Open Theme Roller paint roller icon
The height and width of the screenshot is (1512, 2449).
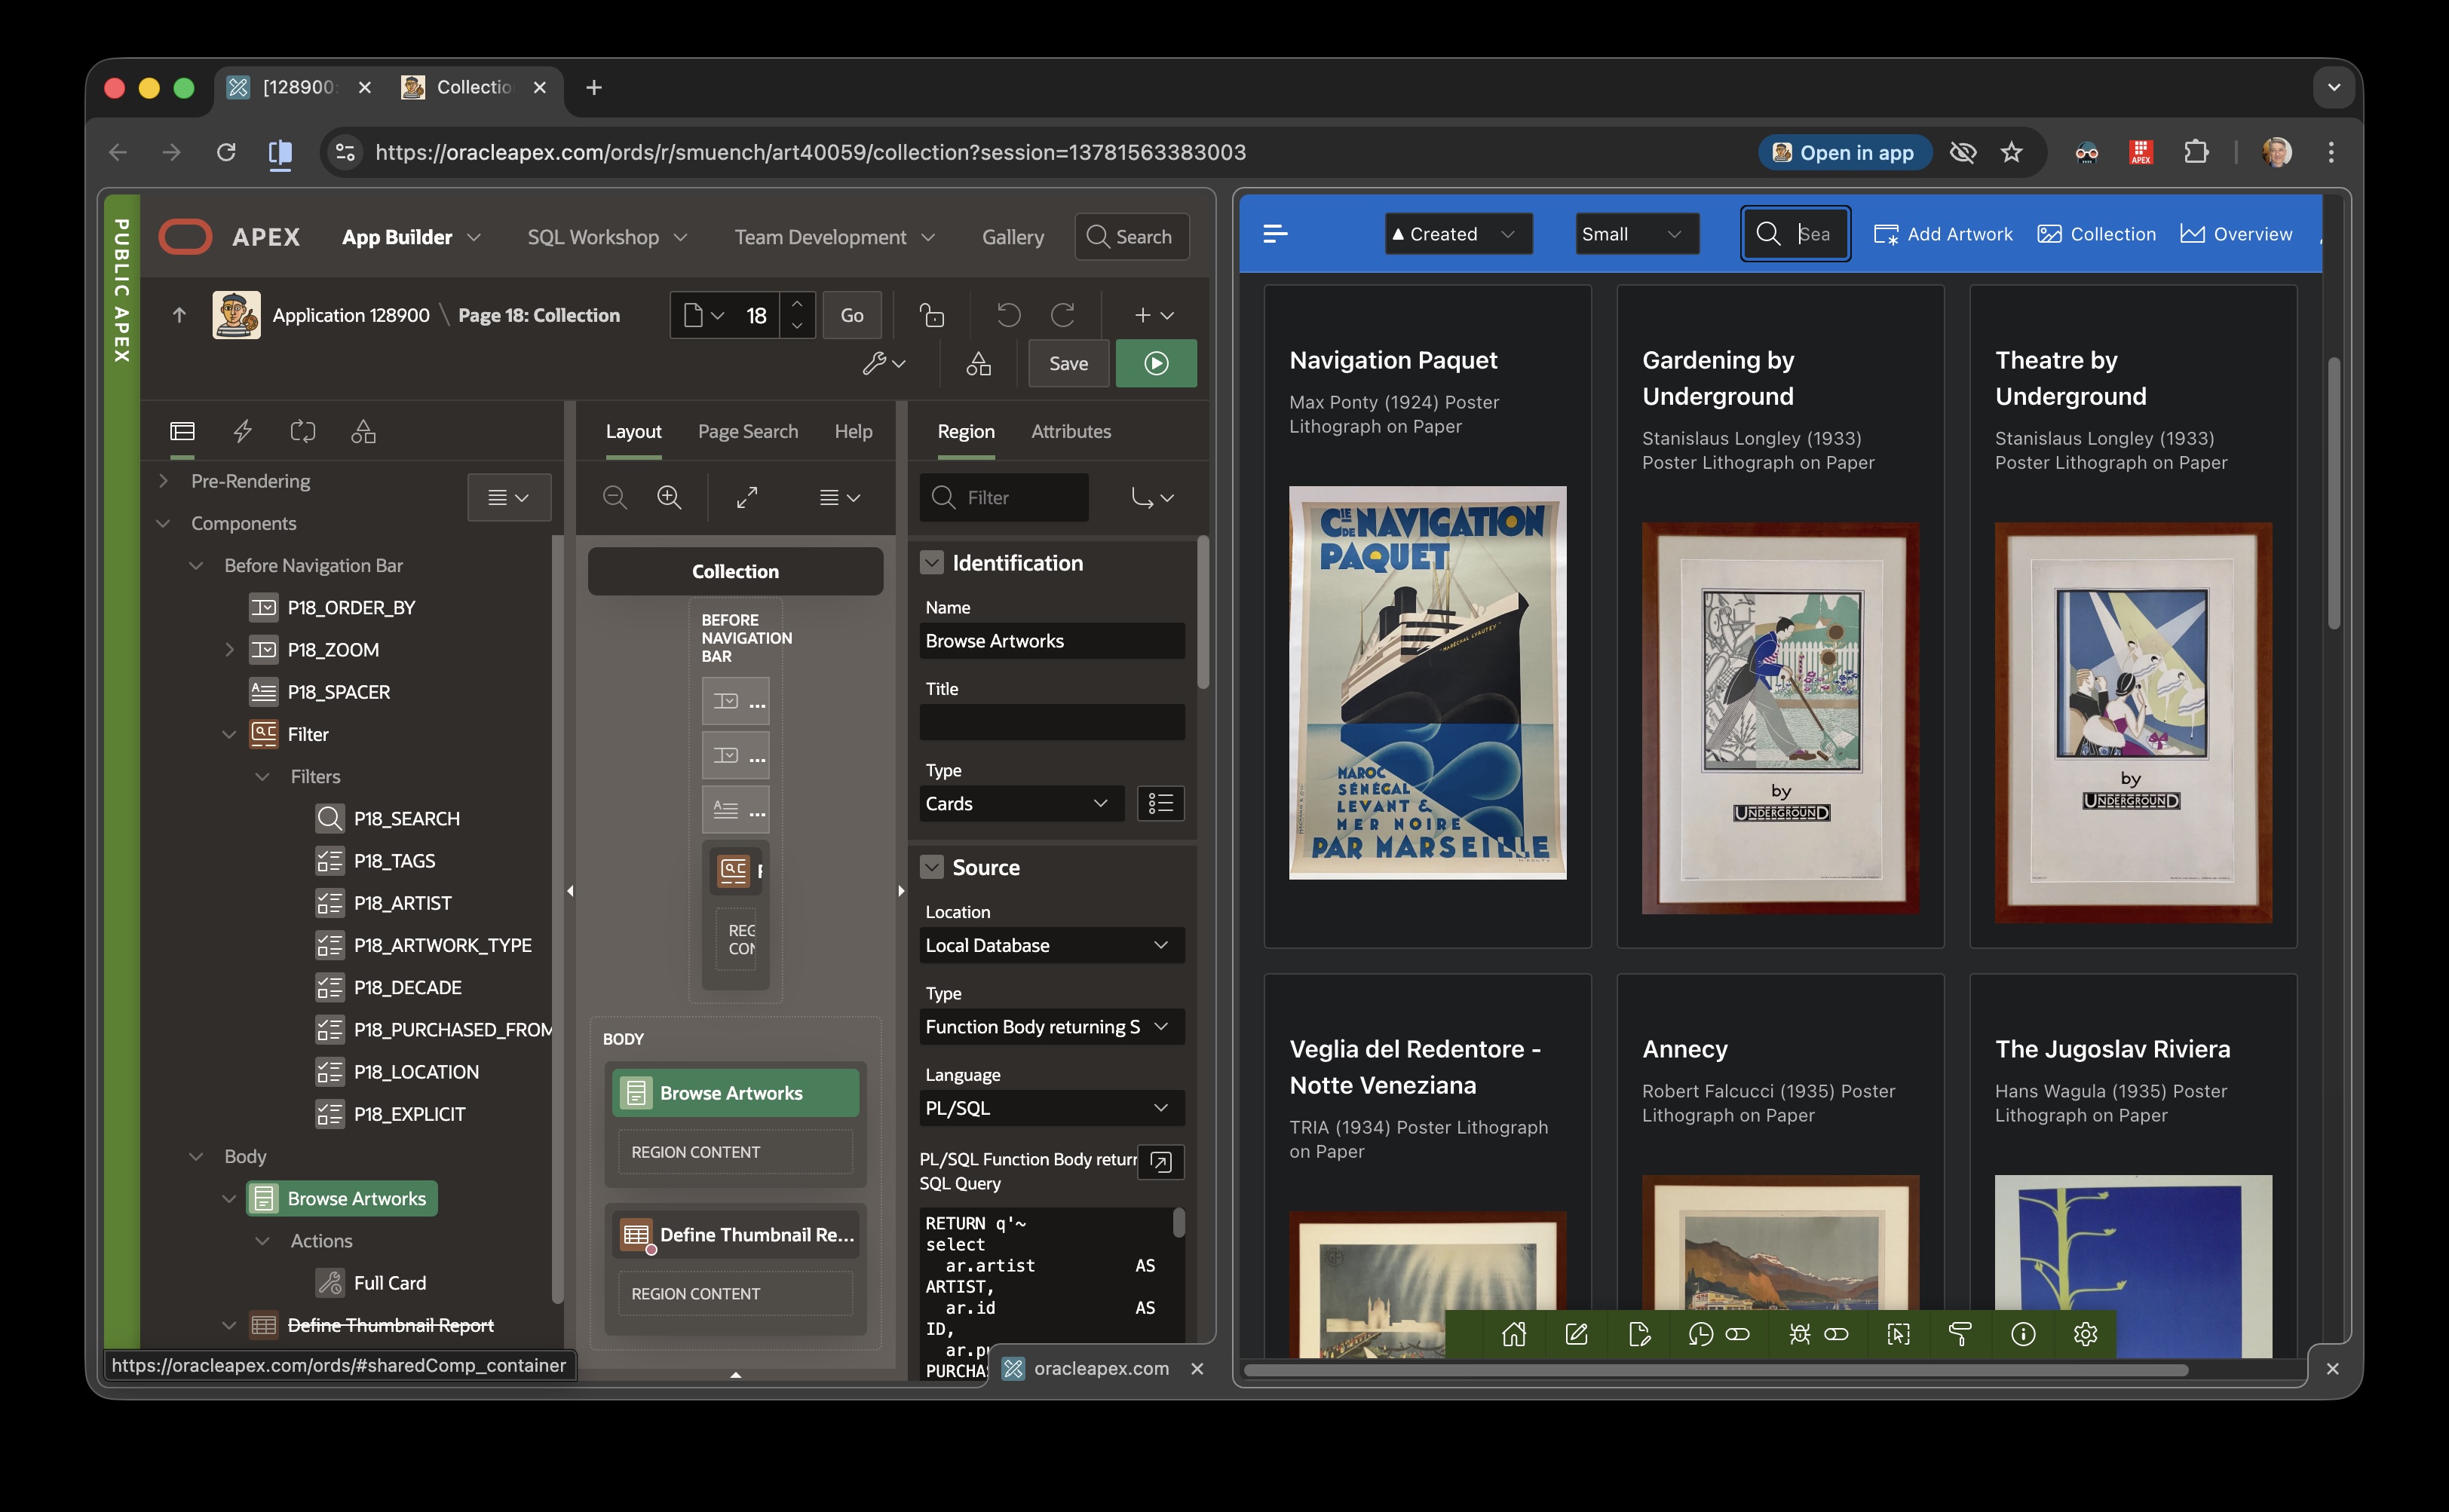tap(1960, 1334)
